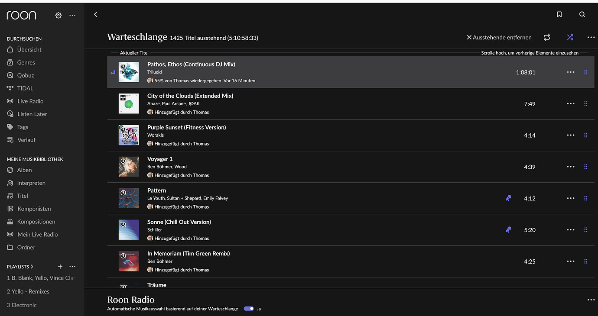The width and height of the screenshot is (598, 316).
Task: Click drag handle of Pathos, Ethos
Action: pos(586,72)
